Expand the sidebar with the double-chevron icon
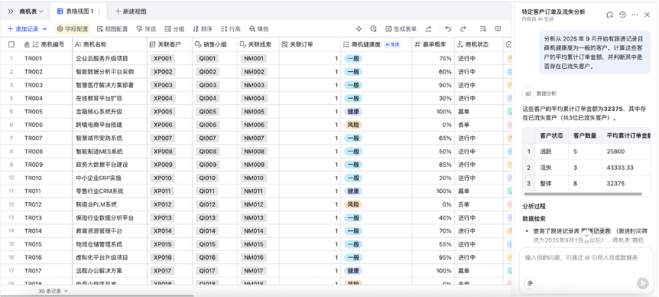 11,11
